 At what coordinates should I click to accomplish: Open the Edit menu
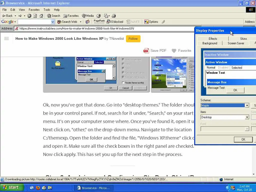coord(13,10)
